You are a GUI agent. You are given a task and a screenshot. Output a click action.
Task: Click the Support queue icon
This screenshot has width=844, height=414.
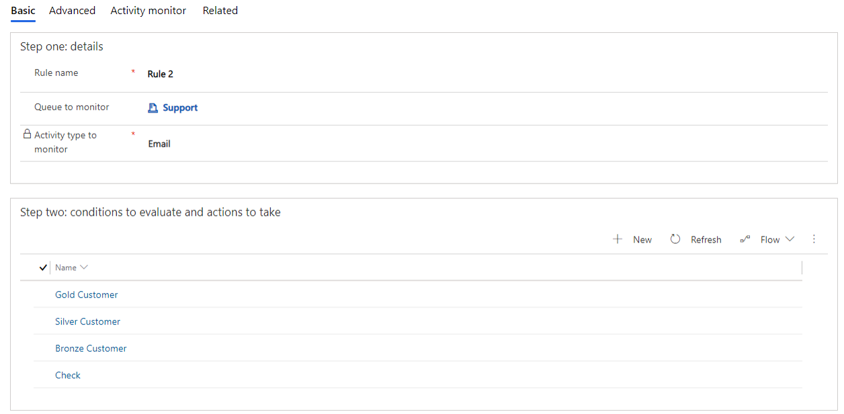pos(153,108)
